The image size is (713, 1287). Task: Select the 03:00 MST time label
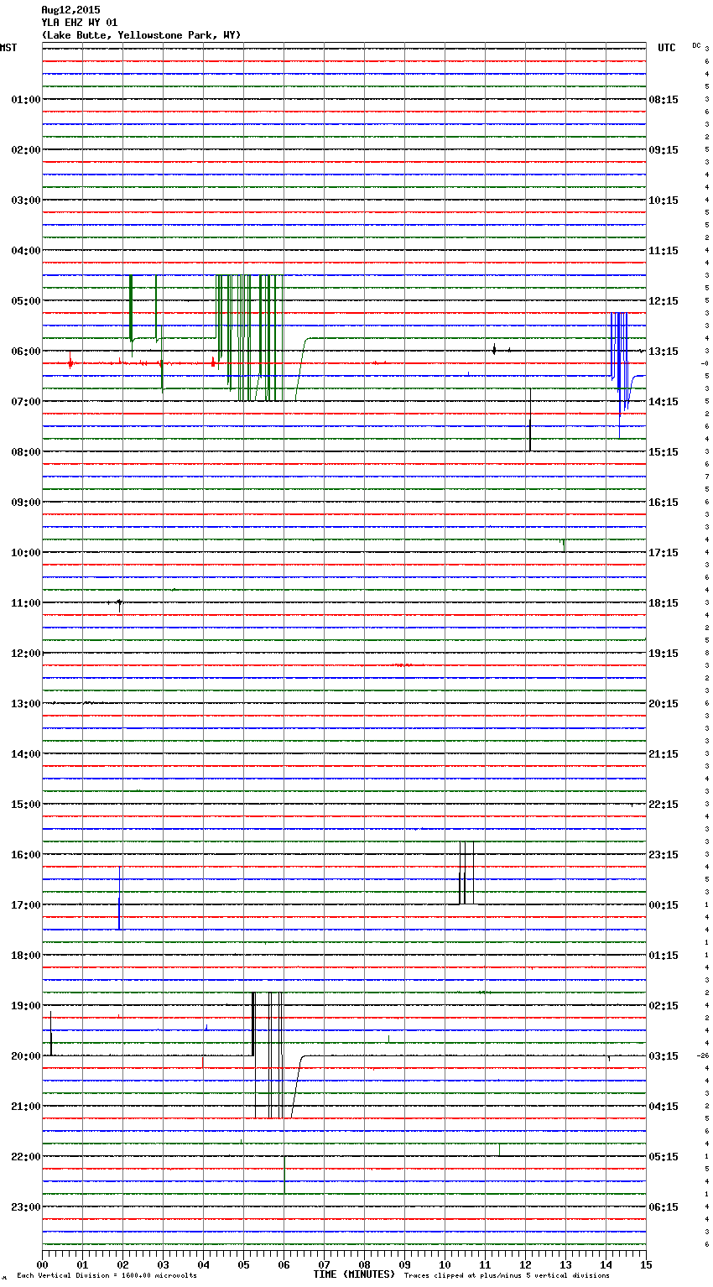(x=26, y=201)
